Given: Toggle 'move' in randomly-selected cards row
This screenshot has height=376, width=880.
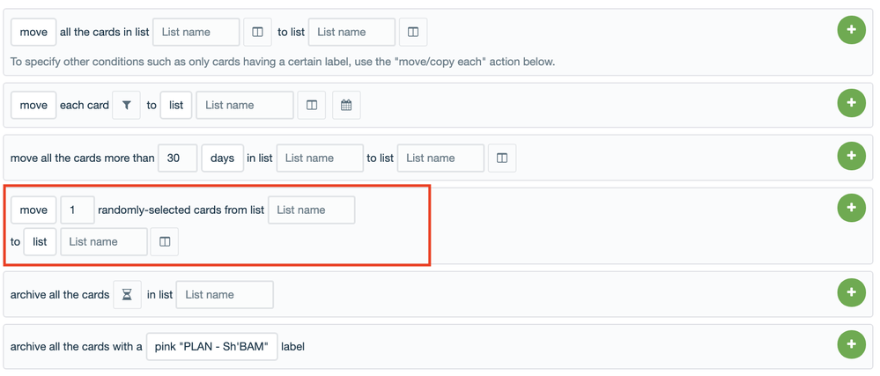Looking at the screenshot, I should click(33, 210).
